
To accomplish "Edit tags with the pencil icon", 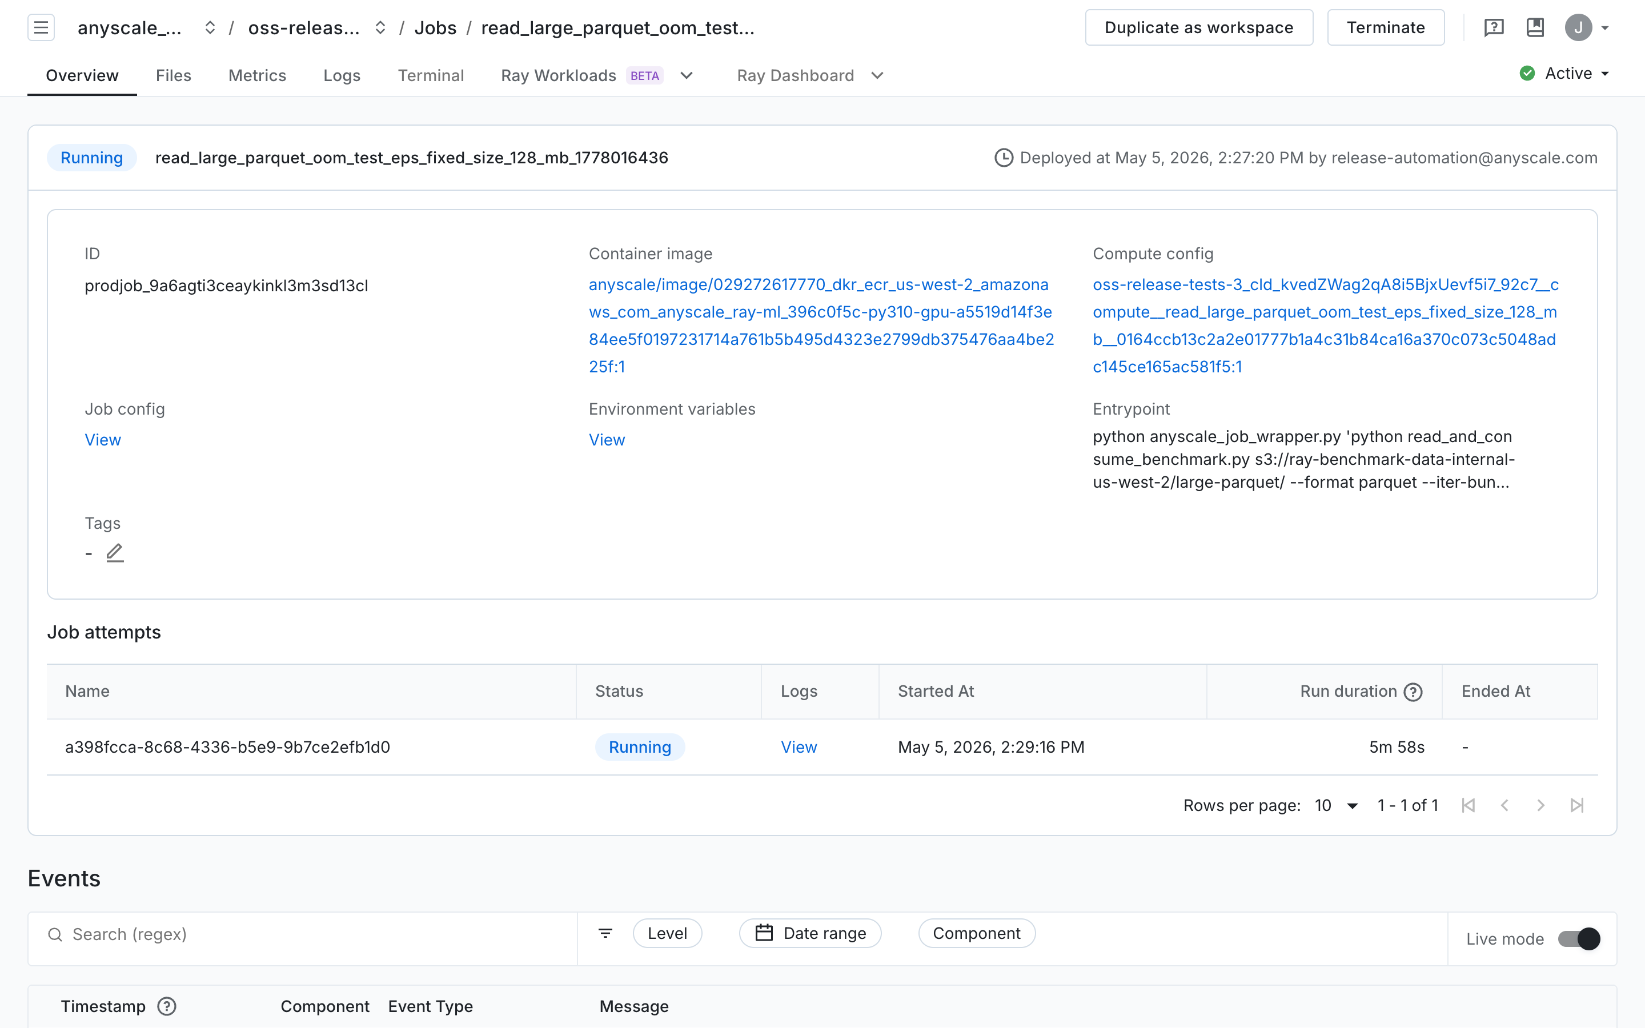I will coord(115,553).
